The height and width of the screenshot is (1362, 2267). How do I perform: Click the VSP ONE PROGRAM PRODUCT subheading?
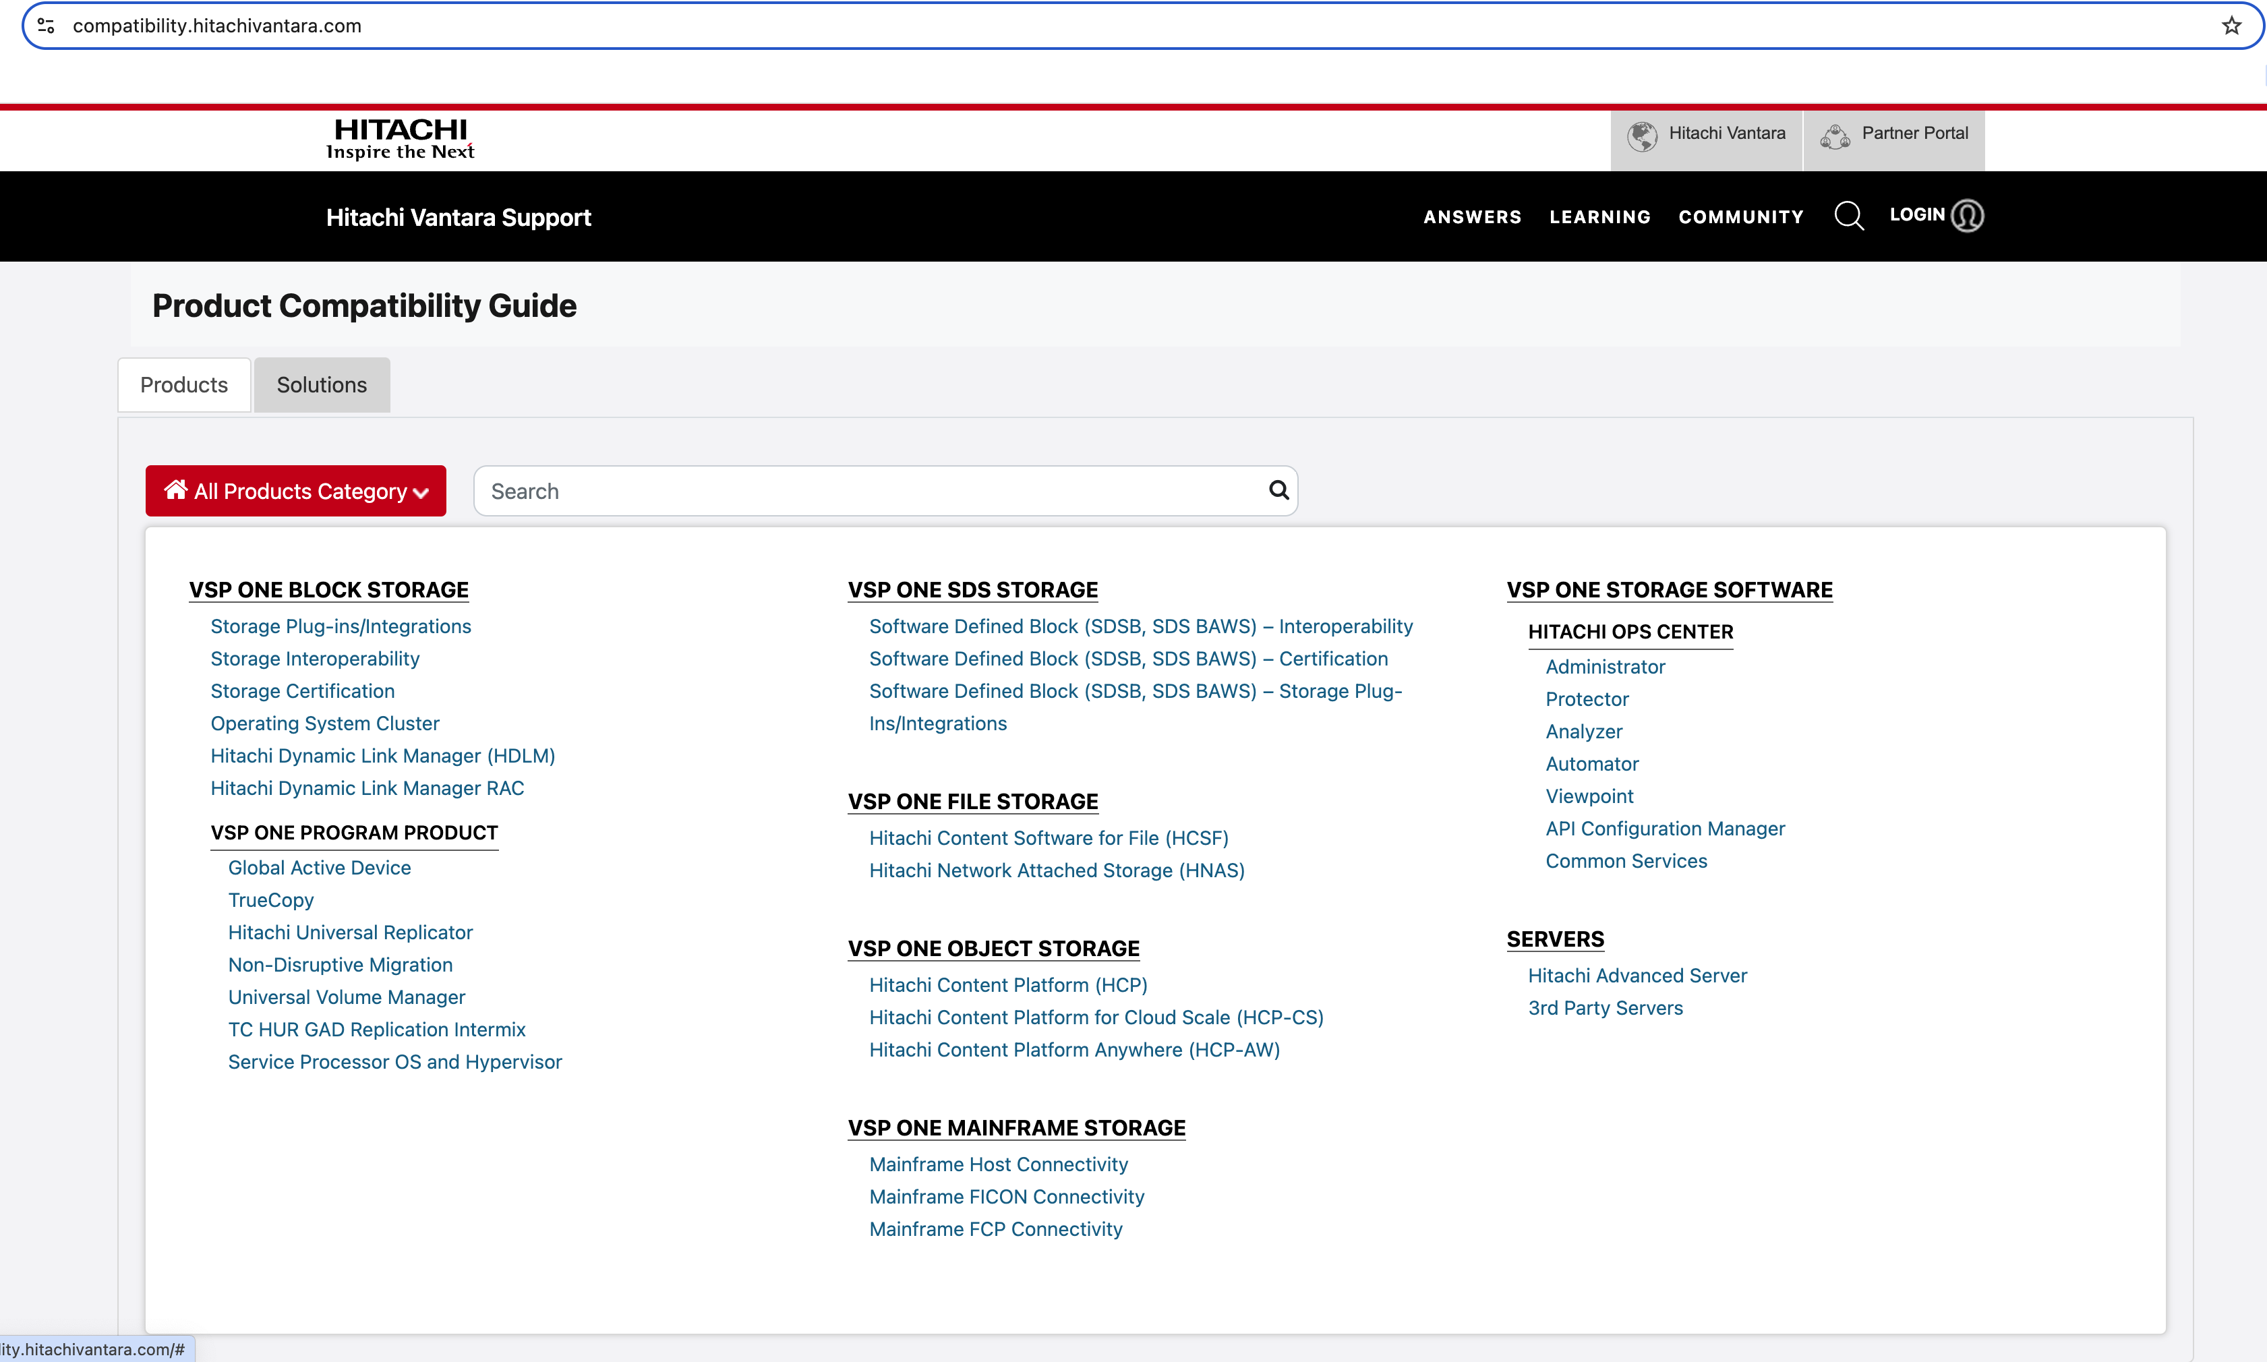(x=353, y=833)
